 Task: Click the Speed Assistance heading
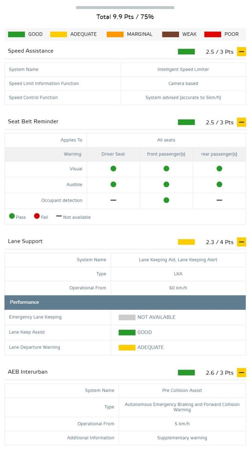(x=31, y=51)
